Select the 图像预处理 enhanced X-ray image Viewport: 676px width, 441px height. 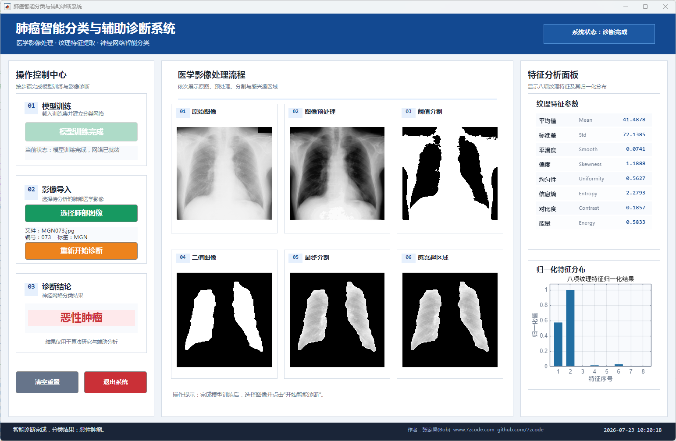tap(337, 173)
